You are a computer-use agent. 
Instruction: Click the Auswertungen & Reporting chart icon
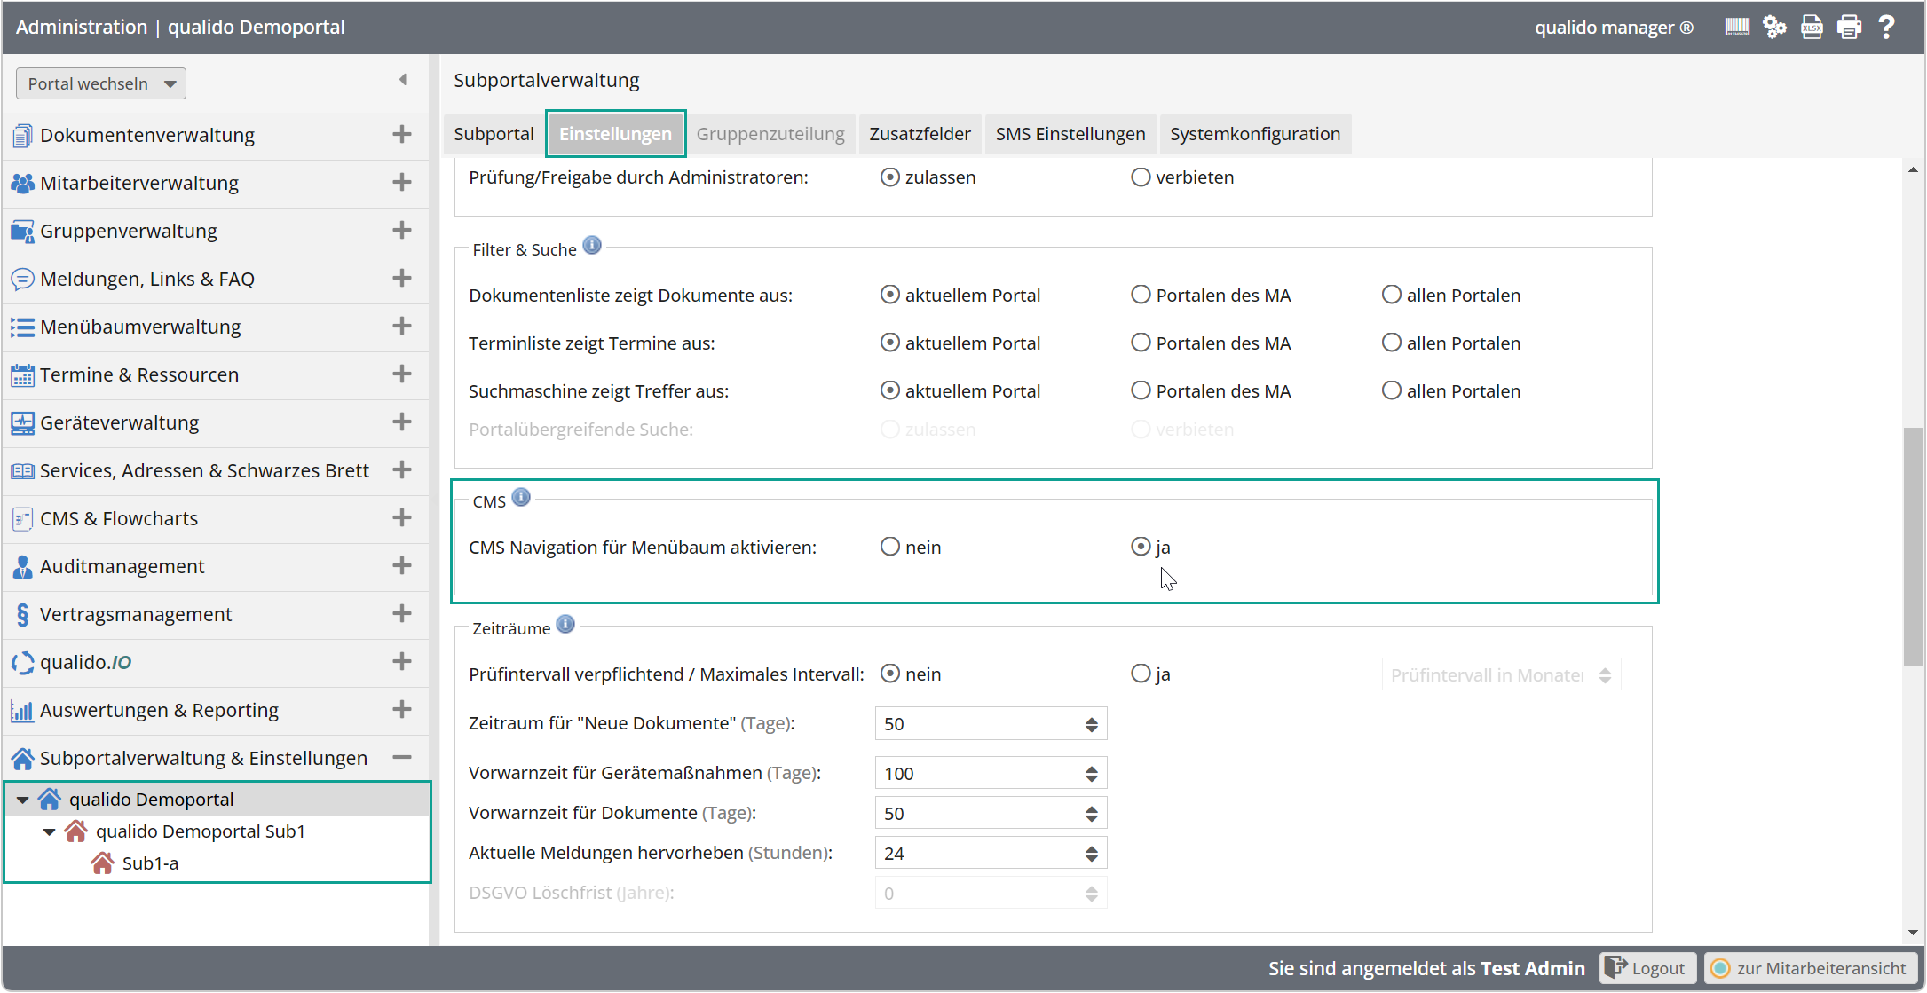(22, 711)
